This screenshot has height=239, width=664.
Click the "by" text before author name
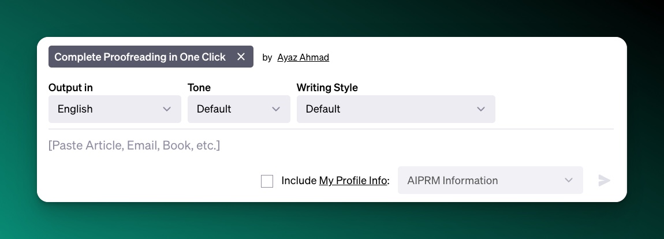coord(267,57)
